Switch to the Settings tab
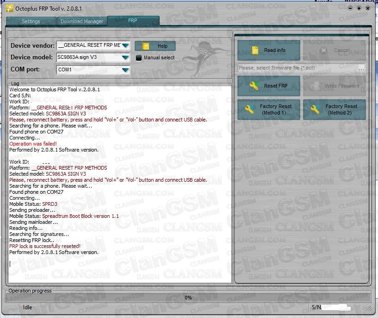The image size is (378, 318). tap(31, 21)
